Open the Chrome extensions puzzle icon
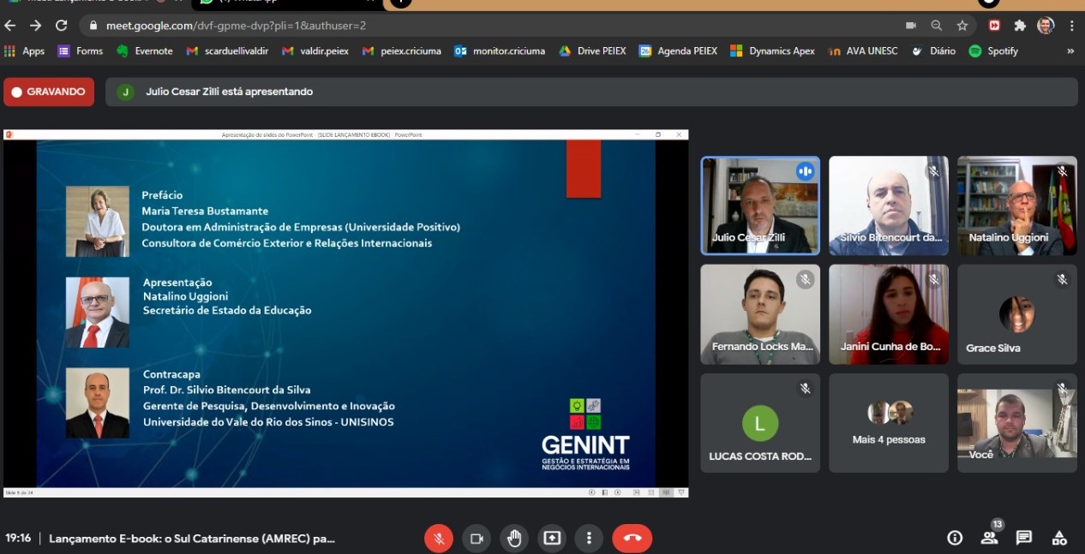This screenshot has width=1085, height=554. [x=1020, y=26]
